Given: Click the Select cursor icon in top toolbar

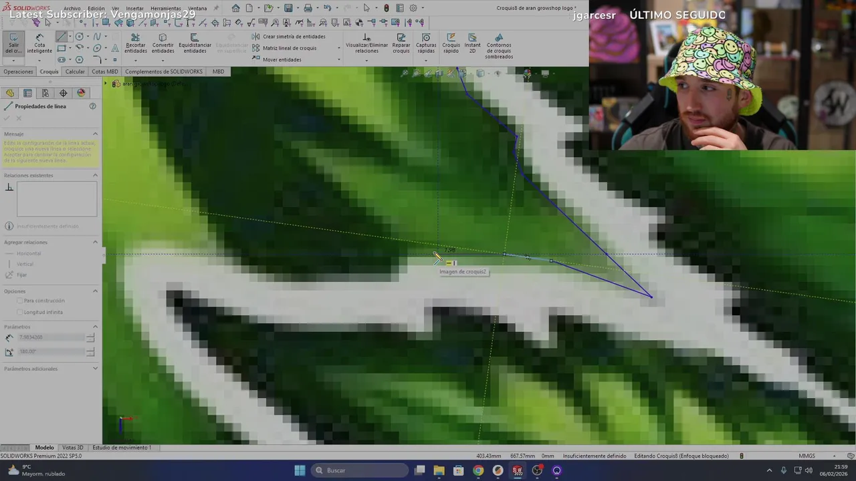Looking at the screenshot, I should tap(366, 8).
